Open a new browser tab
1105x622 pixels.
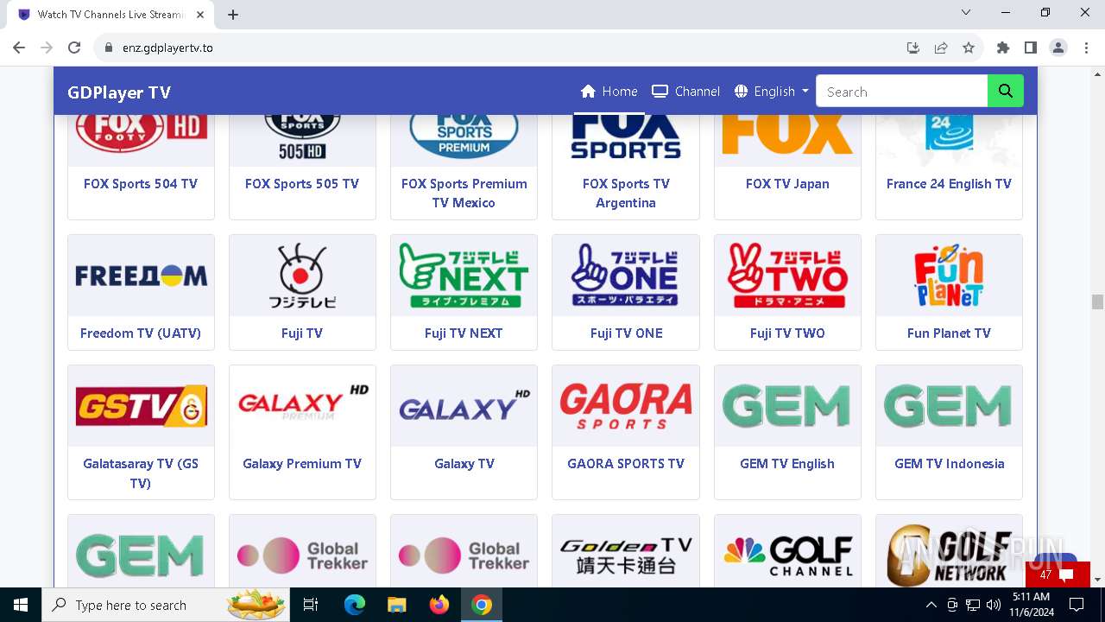pos(233,15)
